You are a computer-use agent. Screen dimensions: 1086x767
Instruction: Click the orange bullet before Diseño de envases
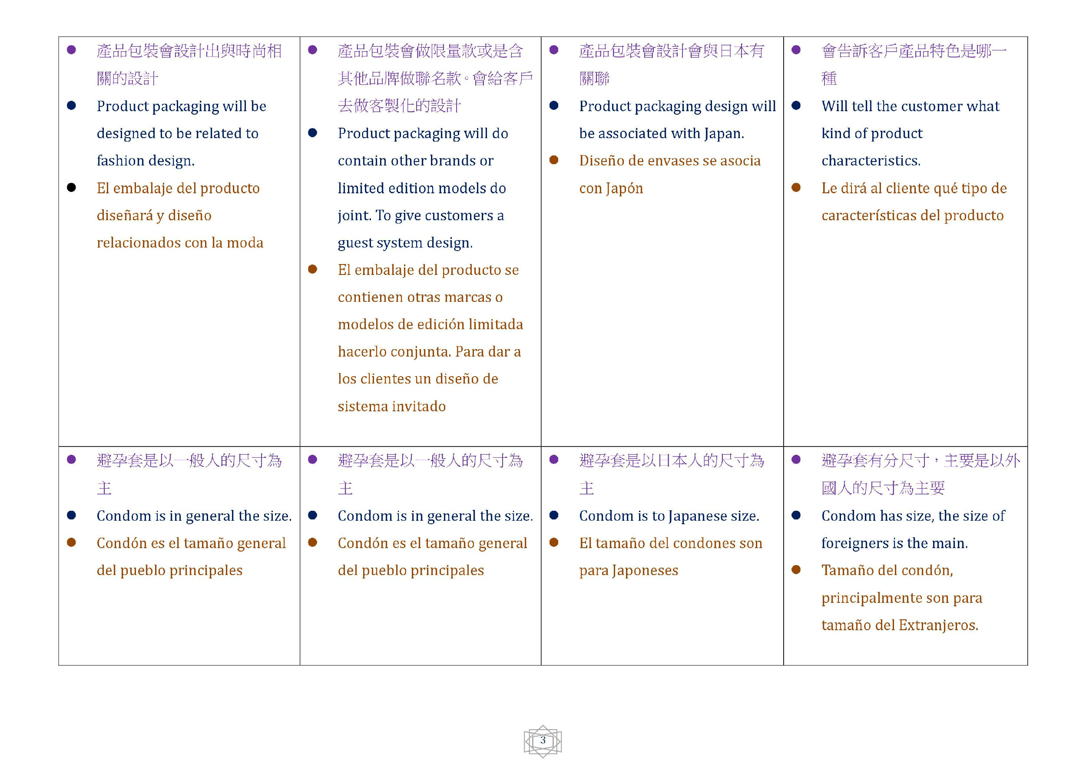pyautogui.click(x=554, y=160)
